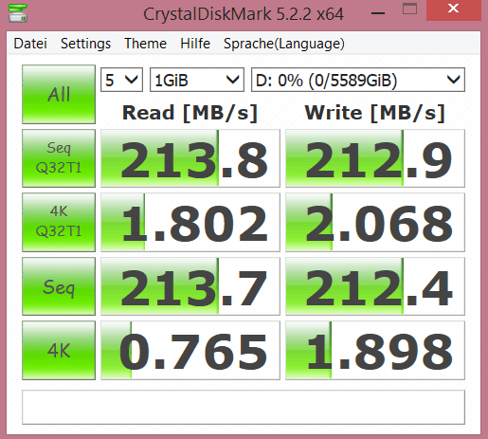The image size is (488, 439).
Task: Start the 4K Q32T1 test
Action: click(x=59, y=222)
